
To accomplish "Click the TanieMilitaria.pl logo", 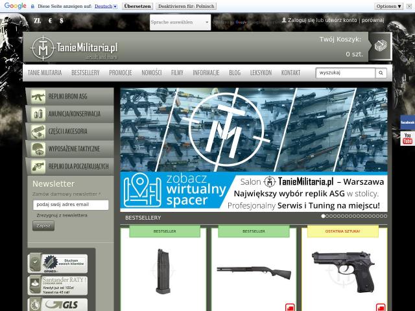I will click(74, 48).
